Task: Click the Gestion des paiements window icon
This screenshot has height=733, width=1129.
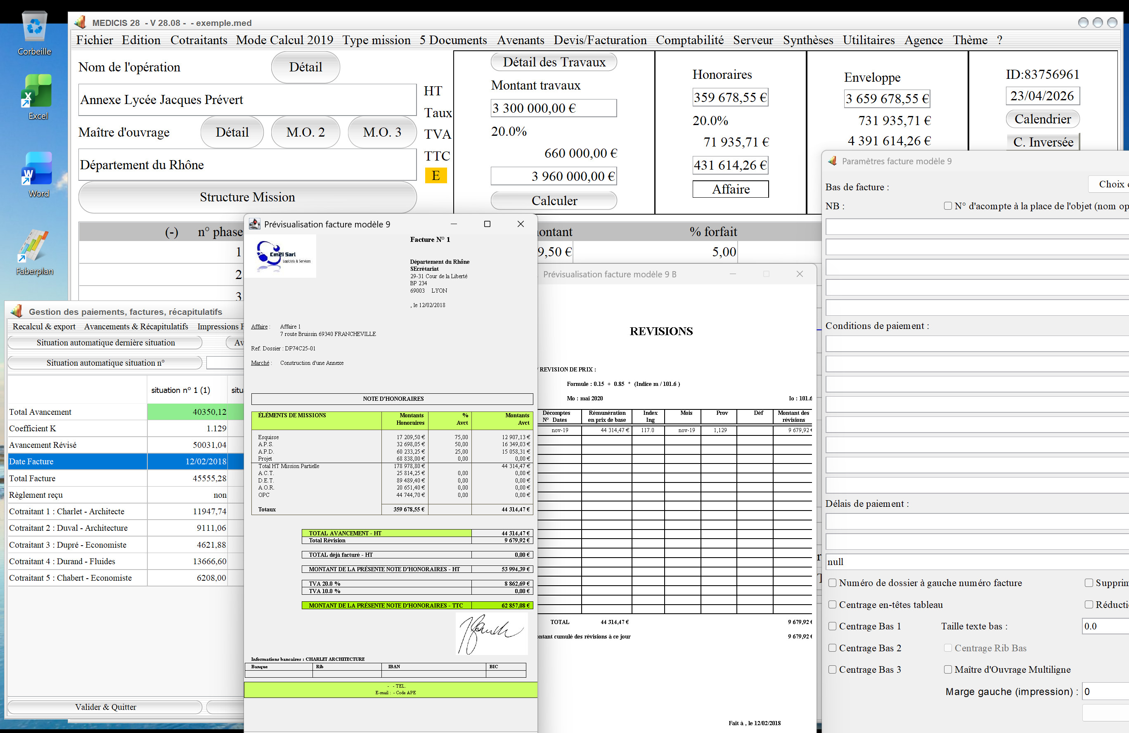Action: coord(17,311)
